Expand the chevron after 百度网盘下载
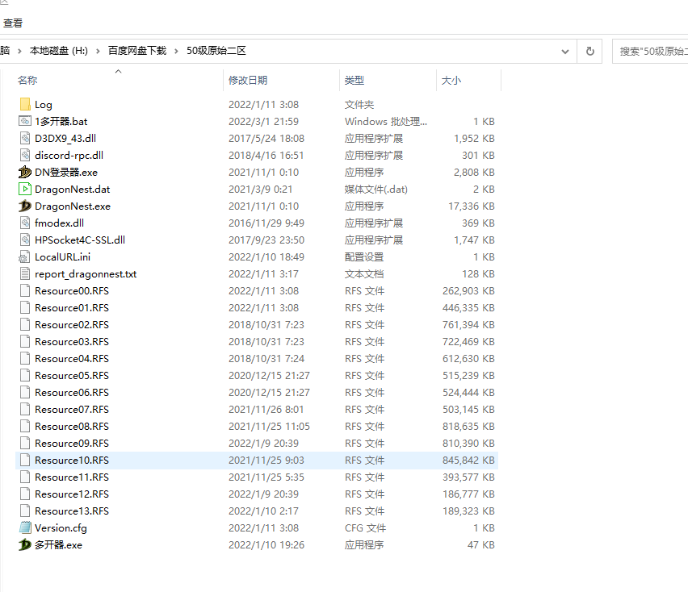Image resolution: width=688 pixels, height=592 pixels. (176, 52)
